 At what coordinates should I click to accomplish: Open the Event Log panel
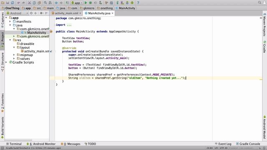point(223,144)
